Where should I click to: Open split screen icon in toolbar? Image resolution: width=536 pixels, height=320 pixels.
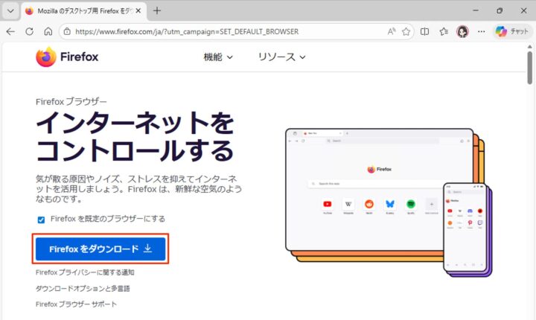[x=424, y=32]
